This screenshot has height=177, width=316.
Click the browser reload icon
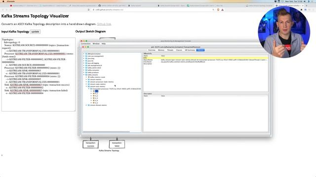coord(11,10)
